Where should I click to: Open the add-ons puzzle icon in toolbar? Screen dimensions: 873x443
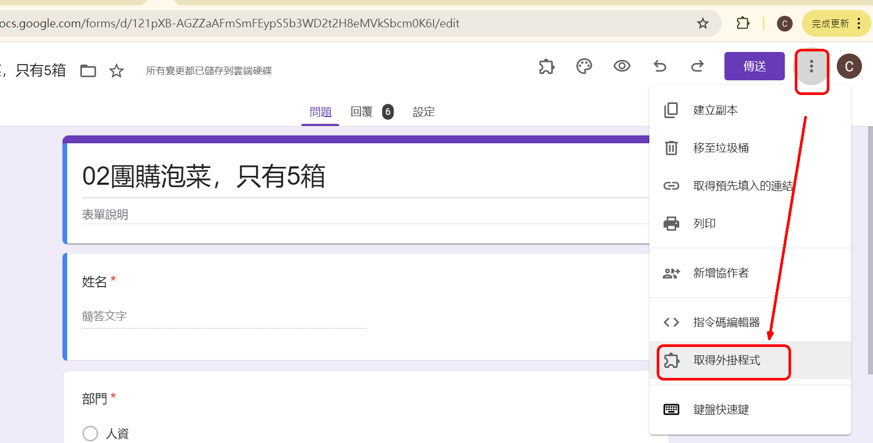click(546, 67)
